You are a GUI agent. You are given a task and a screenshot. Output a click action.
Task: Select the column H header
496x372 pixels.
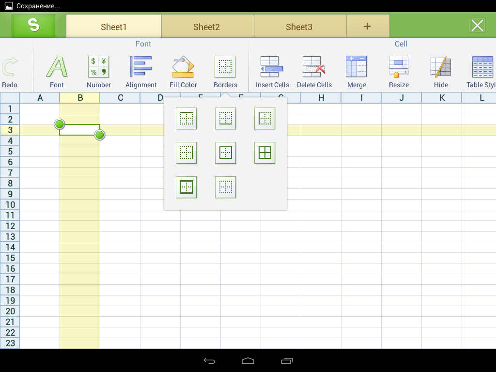pyautogui.click(x=321, y=98)
